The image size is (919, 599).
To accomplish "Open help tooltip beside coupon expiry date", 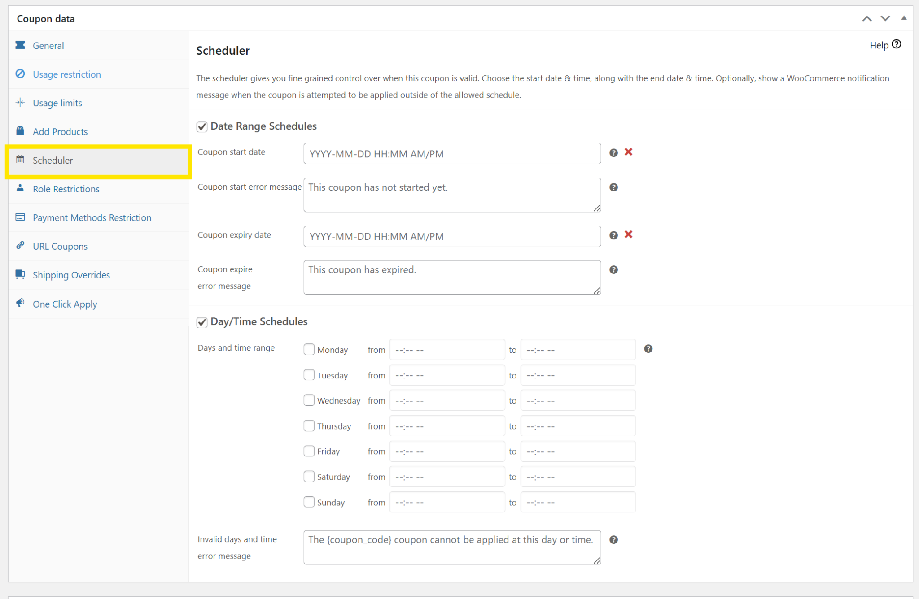I will (x=613, y=235).
